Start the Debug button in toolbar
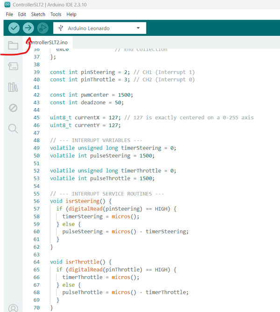 click(x=42, y=28)
